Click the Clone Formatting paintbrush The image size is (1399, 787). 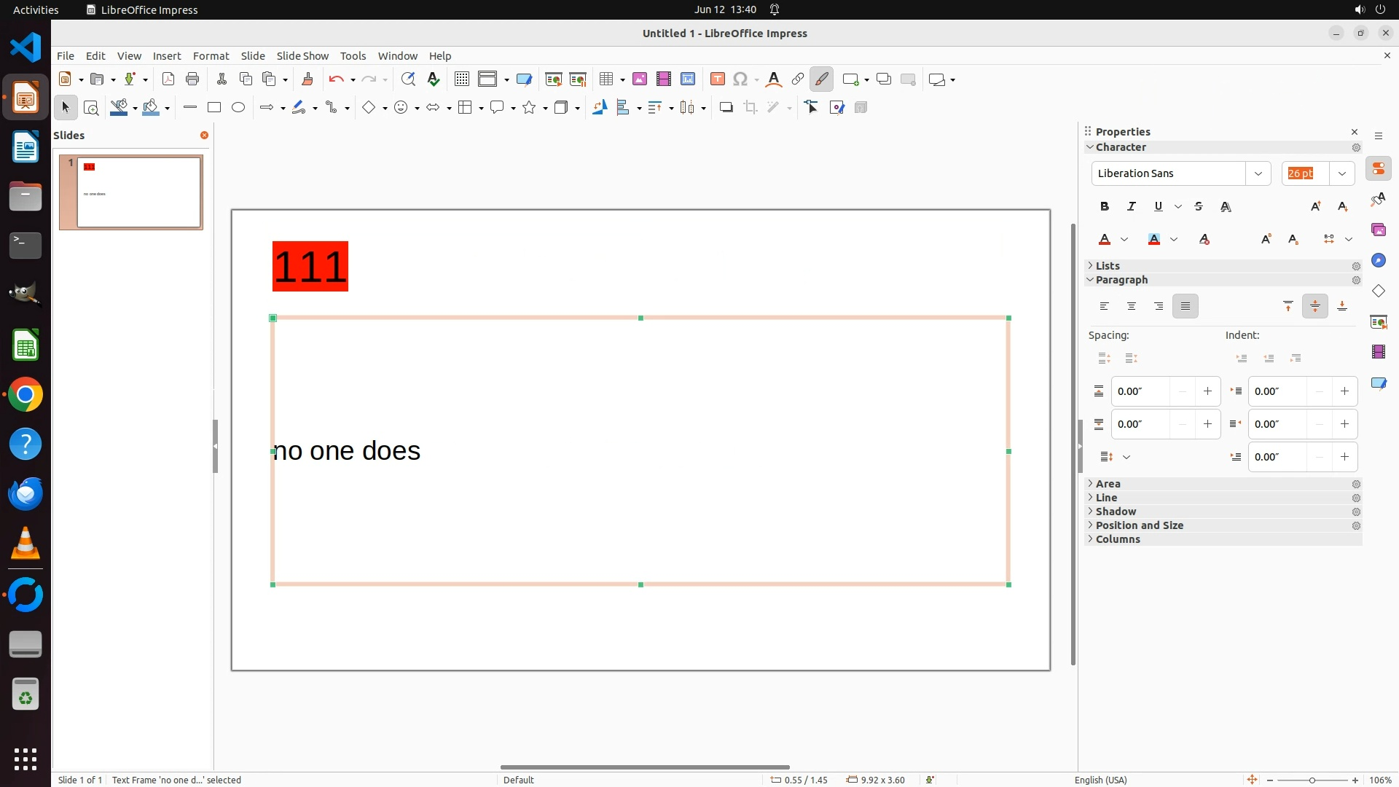click(x=307, y=79)
